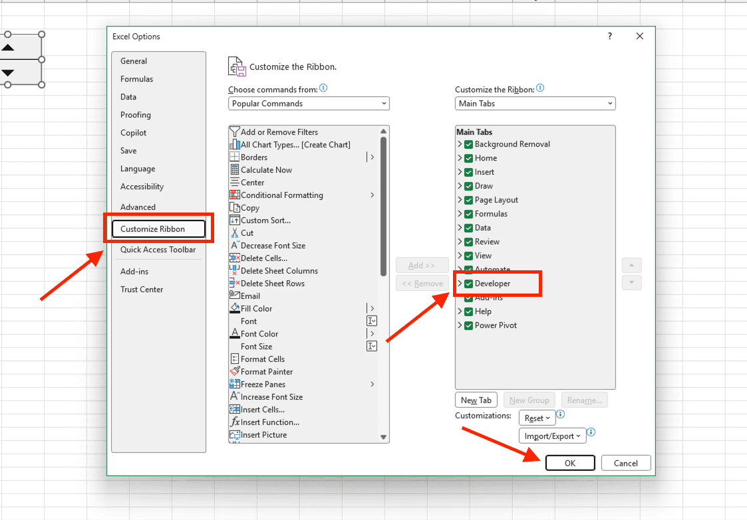Click the commands list scroll down arrow
The width and height of the screenshot is (747, 520).
[x=384, y=437]
